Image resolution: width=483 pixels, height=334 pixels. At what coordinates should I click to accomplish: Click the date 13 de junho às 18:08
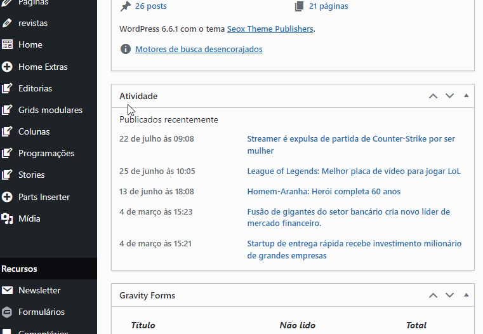(x=157, y=192)
